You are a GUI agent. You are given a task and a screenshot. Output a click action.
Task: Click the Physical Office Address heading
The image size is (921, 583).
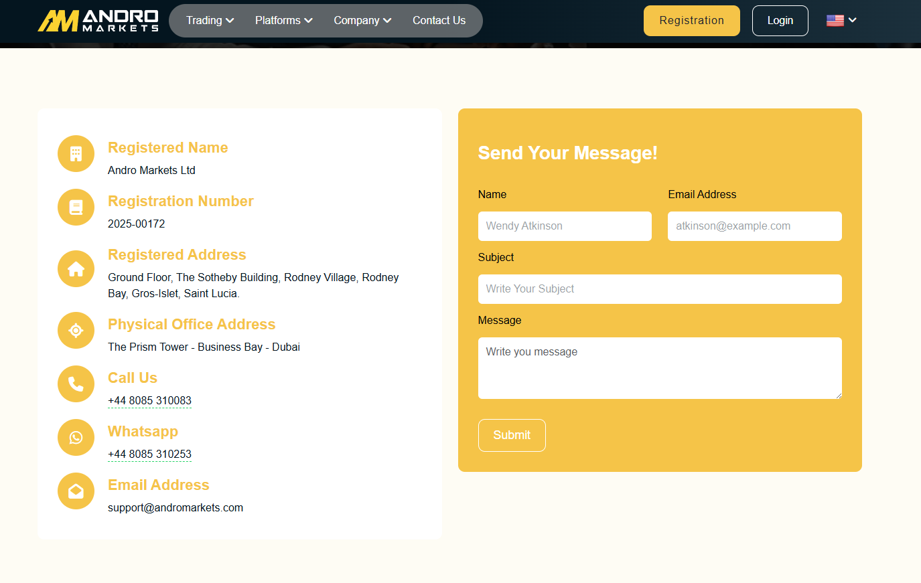pos(192,324)
